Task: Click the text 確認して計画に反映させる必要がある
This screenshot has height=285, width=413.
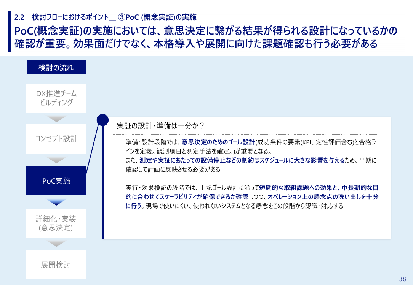Action: [173, 169]
